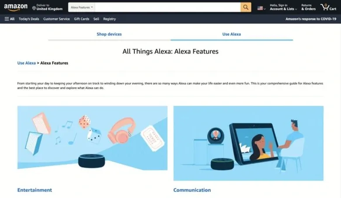
Task: Switch to the Shop devices tab
Action: pos(109,34)
